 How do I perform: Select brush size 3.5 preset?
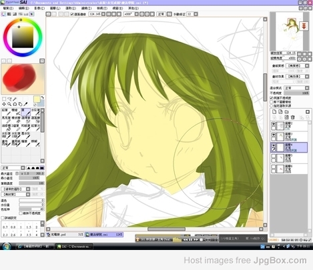pyautogui.click(x=29, y=235)
